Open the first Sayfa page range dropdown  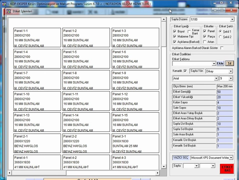tap(196, 166)
